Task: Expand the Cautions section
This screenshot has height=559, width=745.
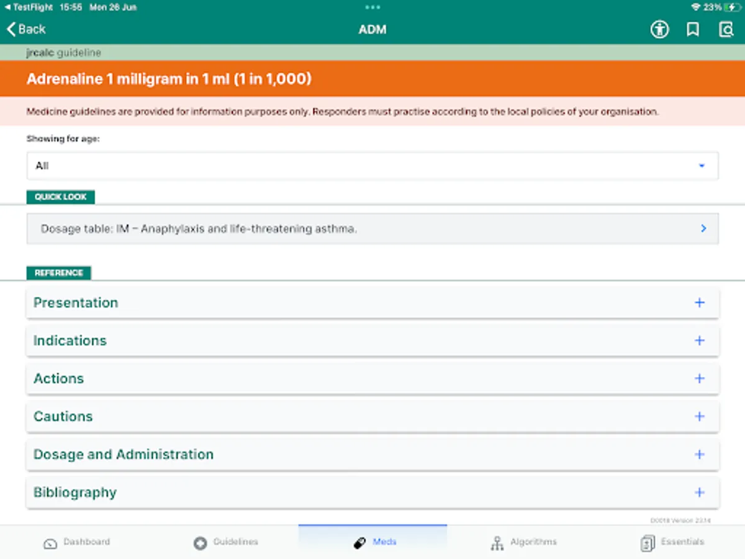Action: pos(372,416)
